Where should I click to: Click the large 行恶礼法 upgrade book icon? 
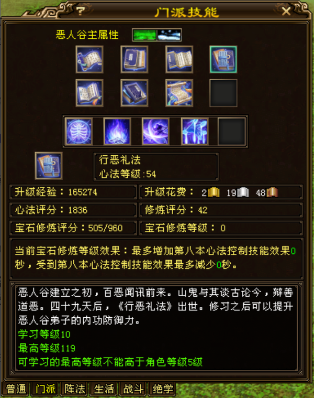coord(49,166)
